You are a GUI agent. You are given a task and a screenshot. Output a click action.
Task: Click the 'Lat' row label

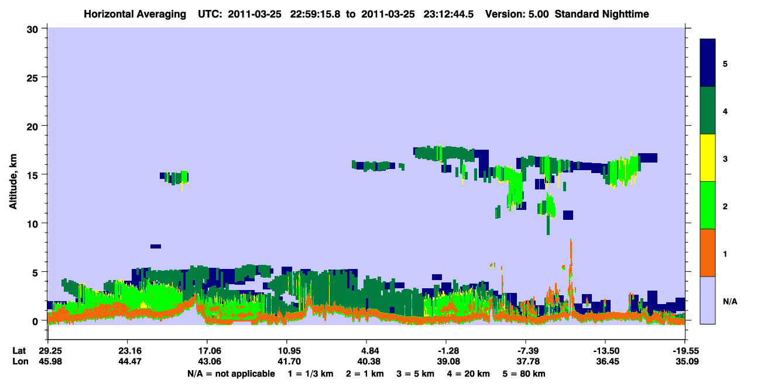click(19, 351)
